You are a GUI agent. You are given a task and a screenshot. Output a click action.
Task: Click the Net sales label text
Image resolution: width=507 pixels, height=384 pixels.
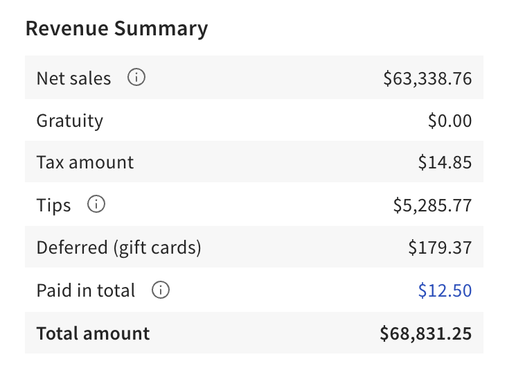73,78
